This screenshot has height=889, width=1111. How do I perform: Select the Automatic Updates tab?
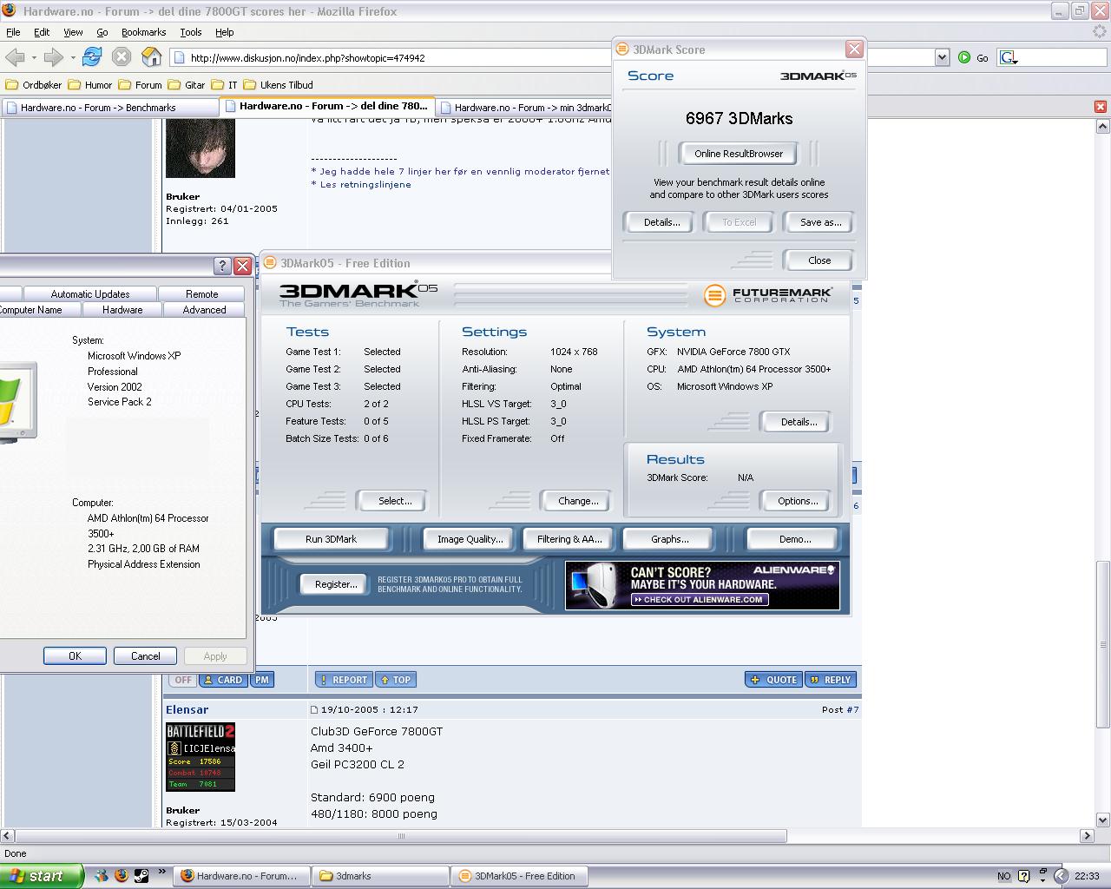pyautogui.click(x=90, y=294)
